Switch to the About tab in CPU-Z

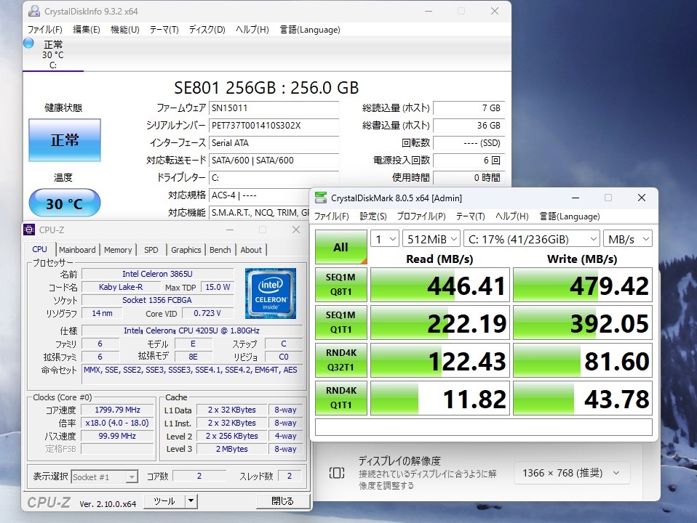point(251,250)
